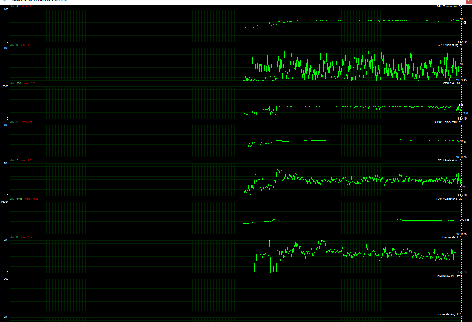Click the 'Min : 2' CPU usage value

click(14, 160)
